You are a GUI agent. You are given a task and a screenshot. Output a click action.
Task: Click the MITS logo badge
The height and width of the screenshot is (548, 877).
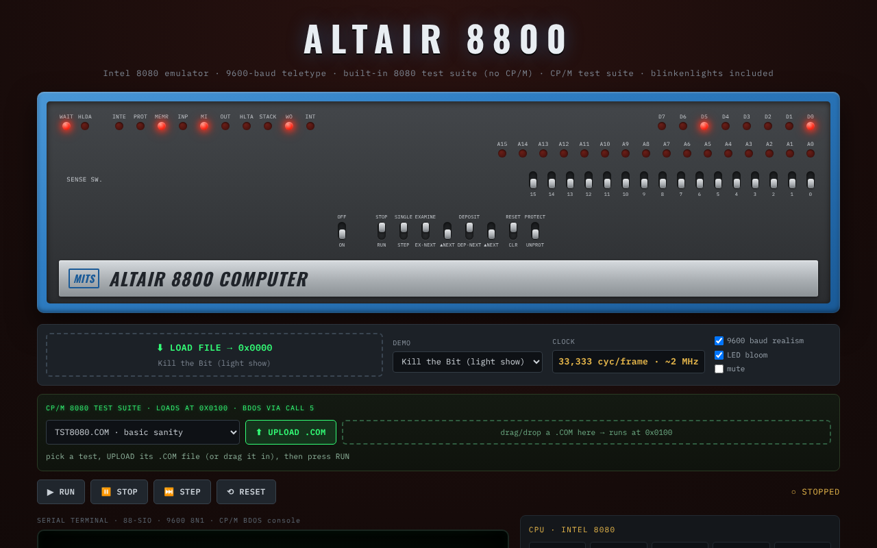coord(84,279)
